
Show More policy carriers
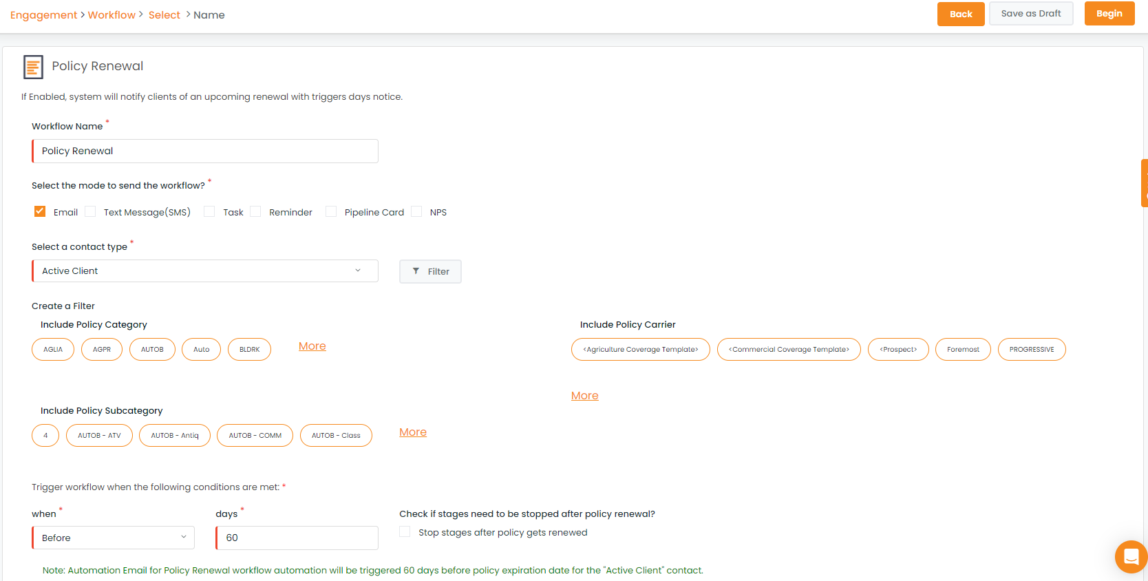[x=585, y=396]
